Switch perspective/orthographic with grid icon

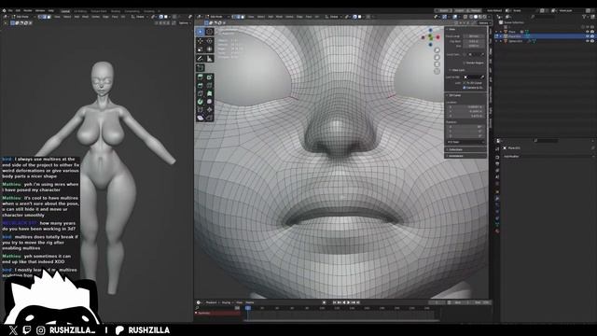point(437,71)
